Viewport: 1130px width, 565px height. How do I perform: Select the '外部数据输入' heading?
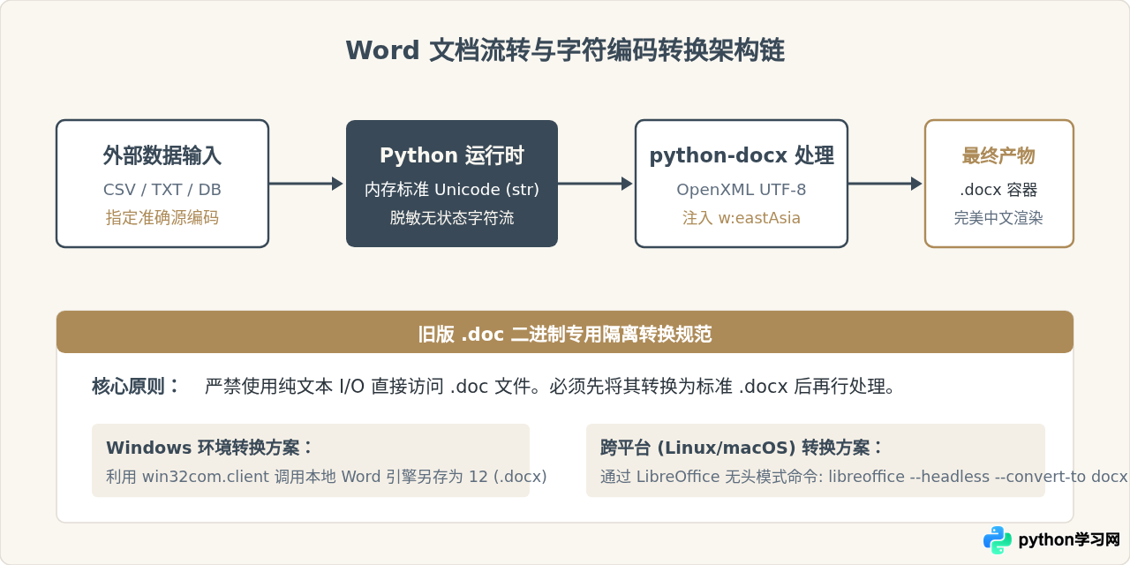coord(162,156)
